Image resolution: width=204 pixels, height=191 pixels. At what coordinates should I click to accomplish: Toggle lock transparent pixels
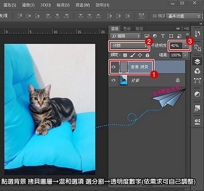coord(125,55)
